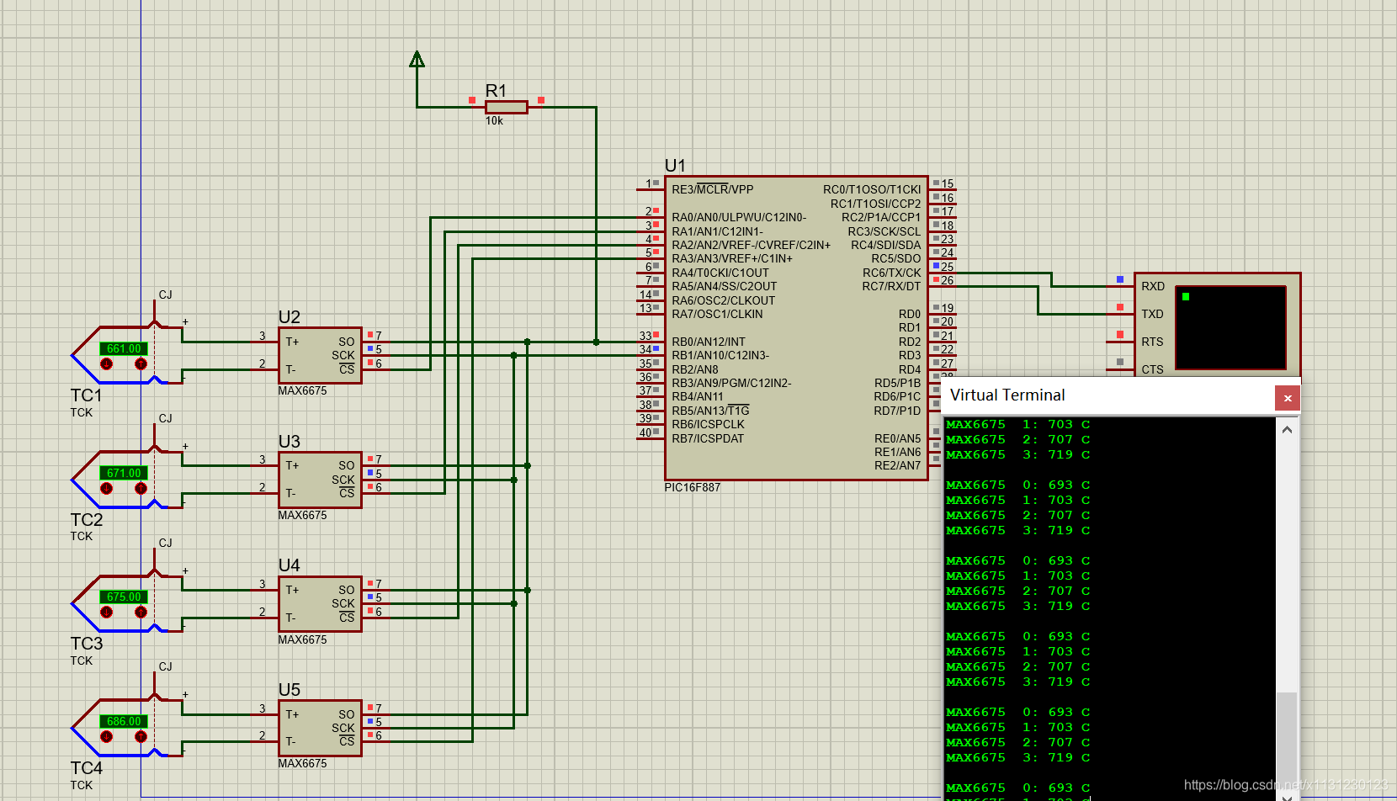Image resolution: width=1397 pixels, height=801 pixels.
Task: Decrease TC3 thermocouple temperature with down arrow
Action: [106, 613]
